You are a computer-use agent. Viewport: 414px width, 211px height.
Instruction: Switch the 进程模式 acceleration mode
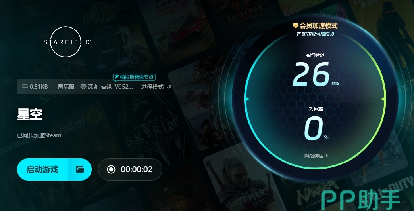pos(152,87)
